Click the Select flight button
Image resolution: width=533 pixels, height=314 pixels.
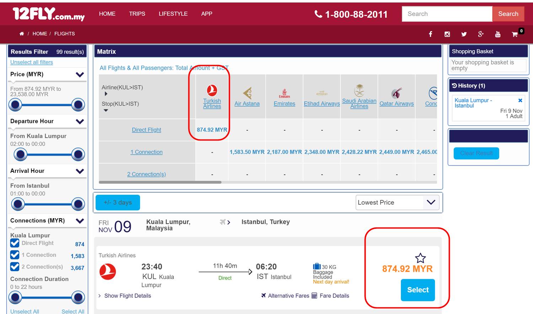[418, 290]
